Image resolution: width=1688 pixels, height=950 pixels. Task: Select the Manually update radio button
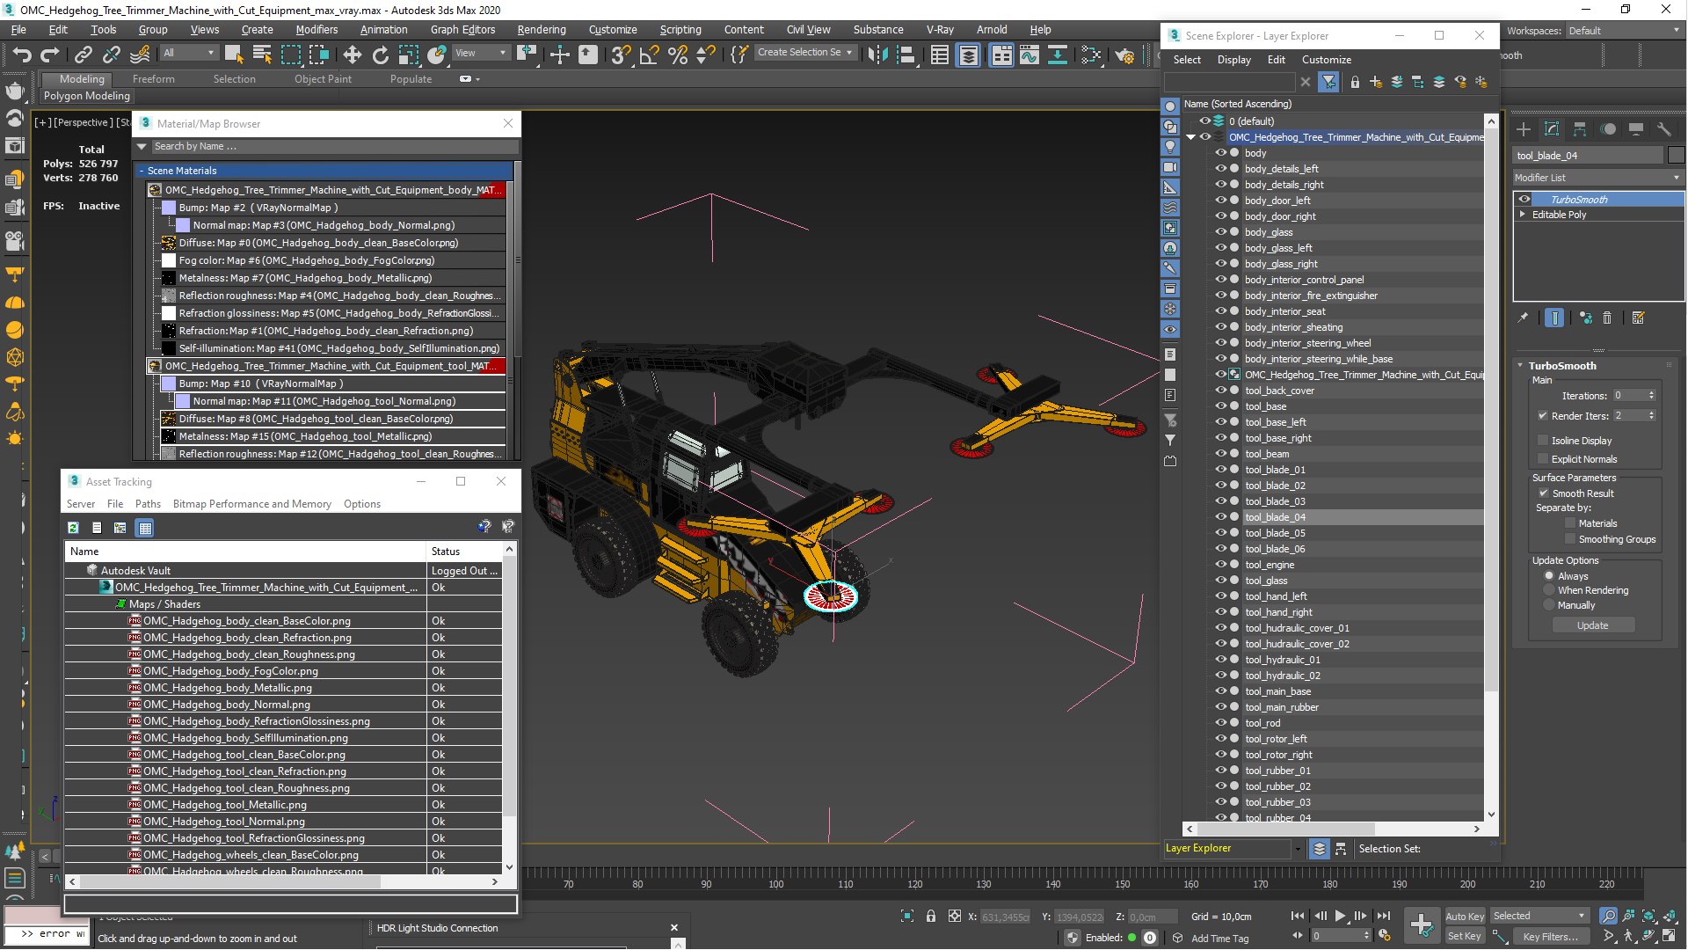pos(1549,605)
